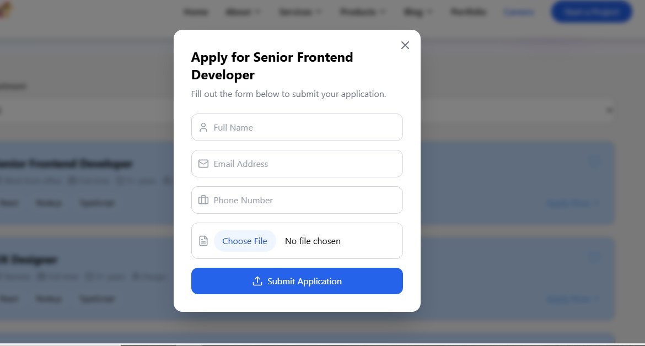Focus the Email Address input field
645x346 pixels.
[297, 164]
